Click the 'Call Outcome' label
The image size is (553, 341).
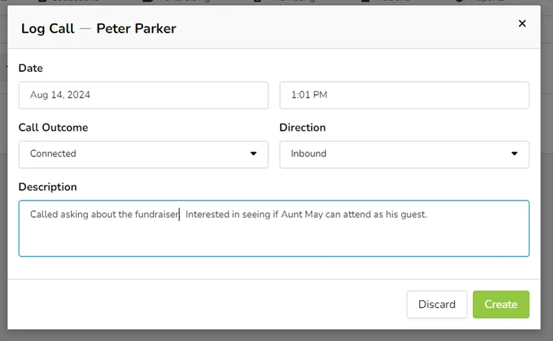(53, 127)
